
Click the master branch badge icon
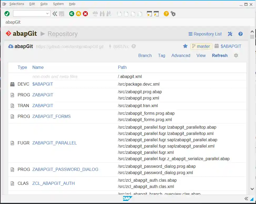click(x=194, y=46)
